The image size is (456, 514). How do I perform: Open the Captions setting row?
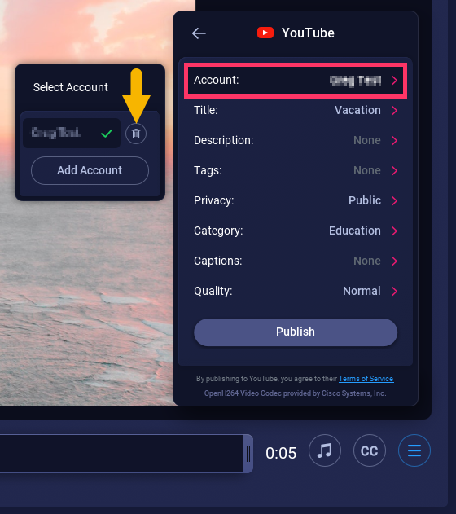(x=296, y=261)
